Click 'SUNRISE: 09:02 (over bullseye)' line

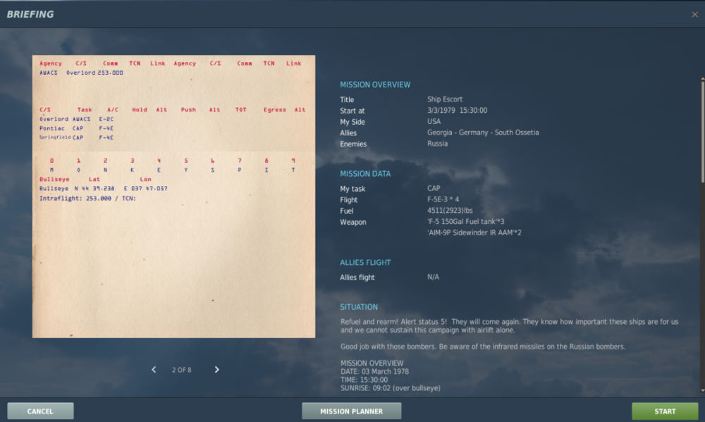(391, 388)
